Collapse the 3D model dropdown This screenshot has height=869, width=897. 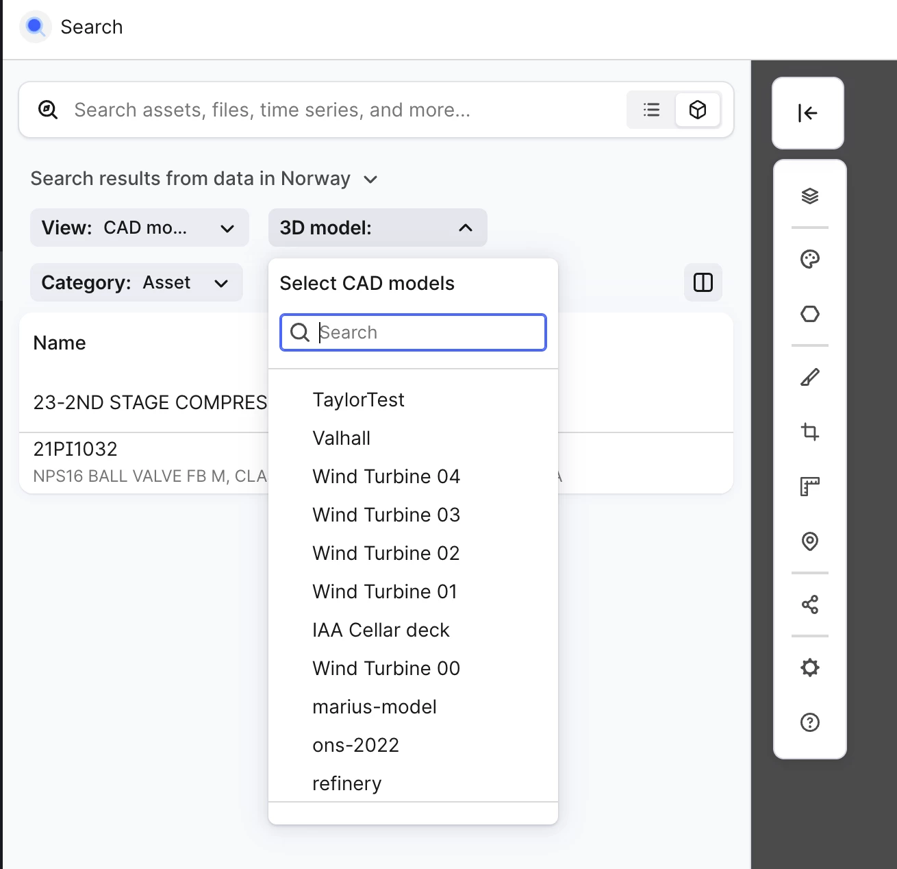point(377,228)
